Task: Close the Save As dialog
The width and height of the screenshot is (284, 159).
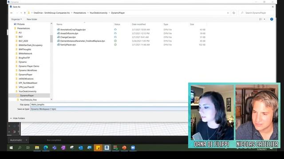Action: [x=273, y=7]
